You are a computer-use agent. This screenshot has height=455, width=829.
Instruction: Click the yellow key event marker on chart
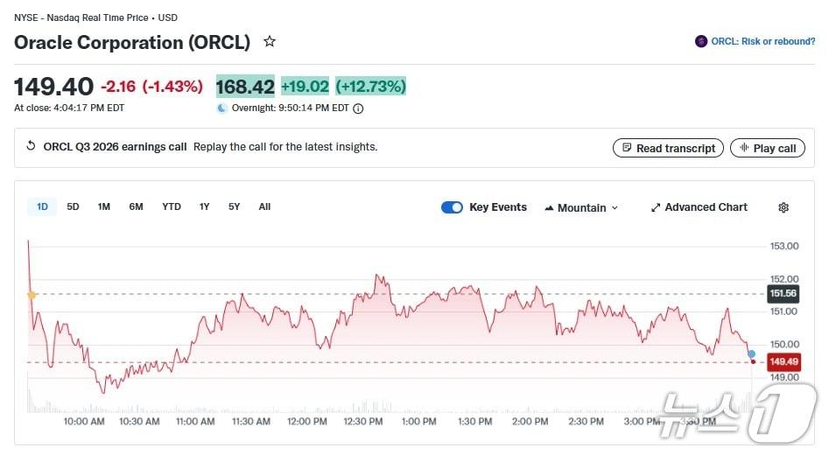[32, 296]
